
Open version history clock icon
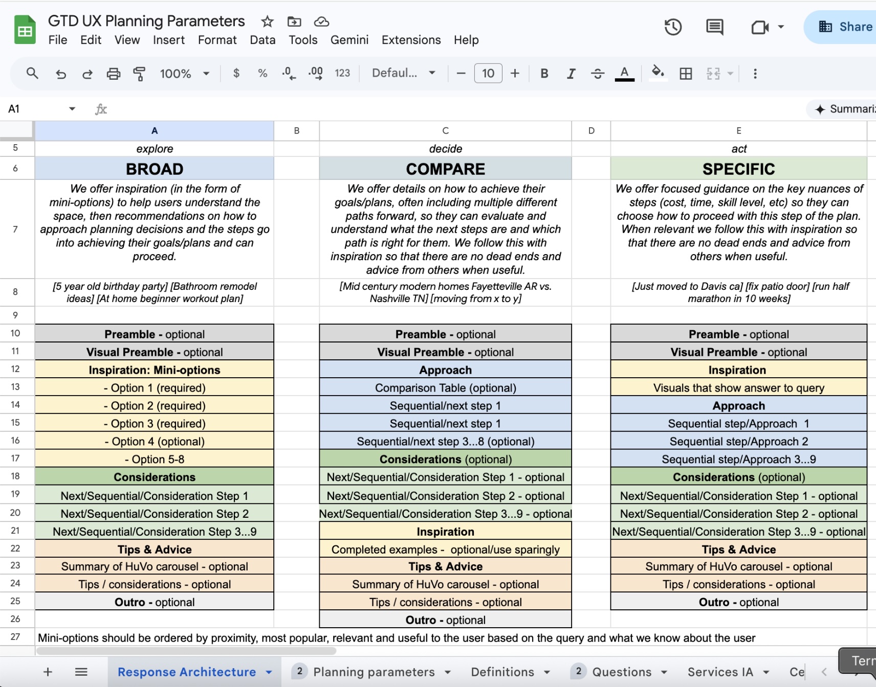click(673, 27)
